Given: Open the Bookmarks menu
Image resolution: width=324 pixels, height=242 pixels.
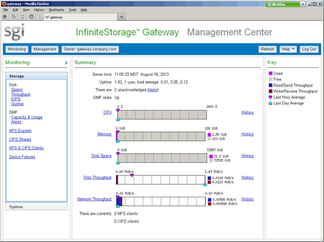Looking at the screenshot, I should coord(56,10).
